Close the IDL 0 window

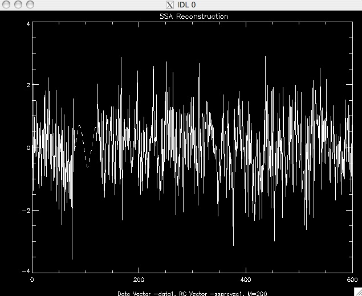(7, 5)
